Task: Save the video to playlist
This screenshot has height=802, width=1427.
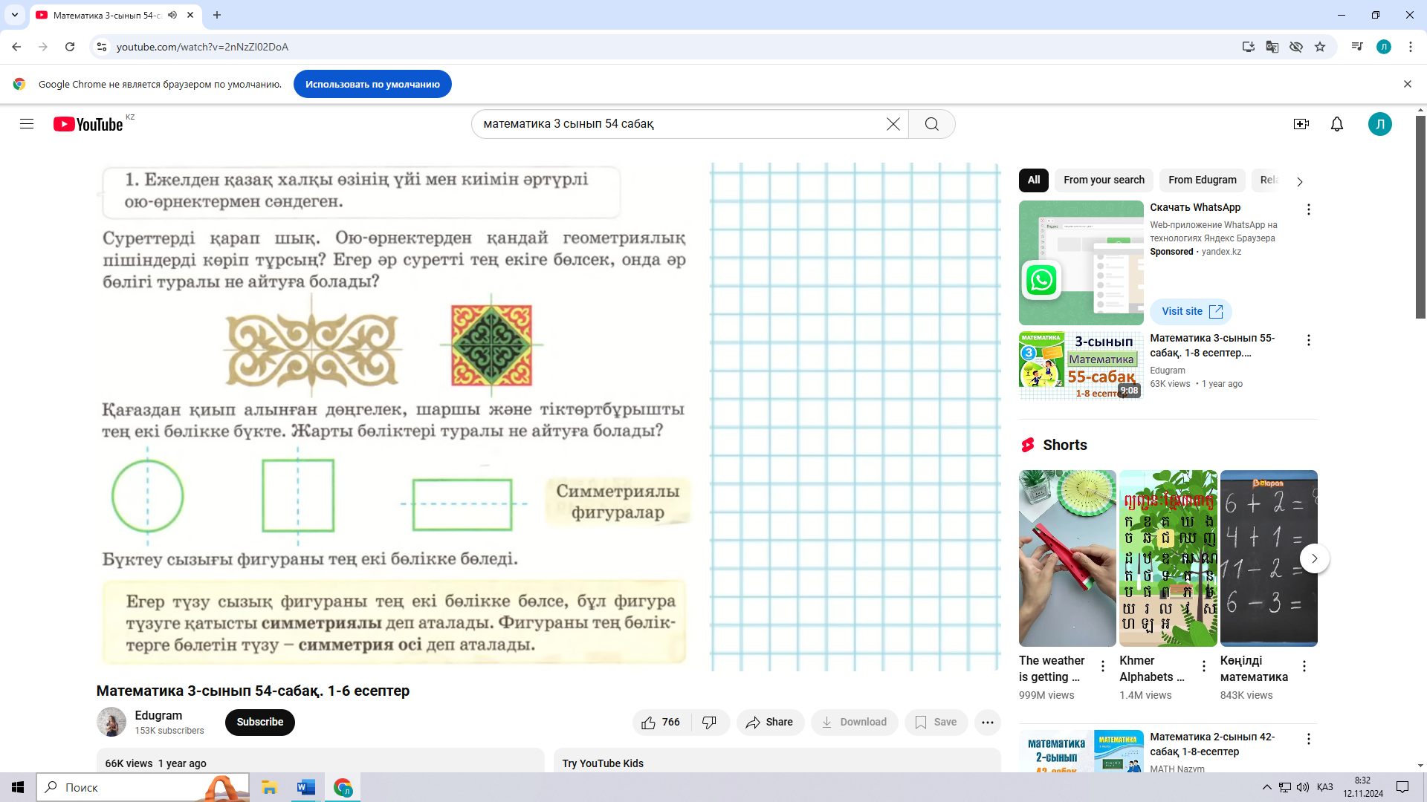Action: 936,722
